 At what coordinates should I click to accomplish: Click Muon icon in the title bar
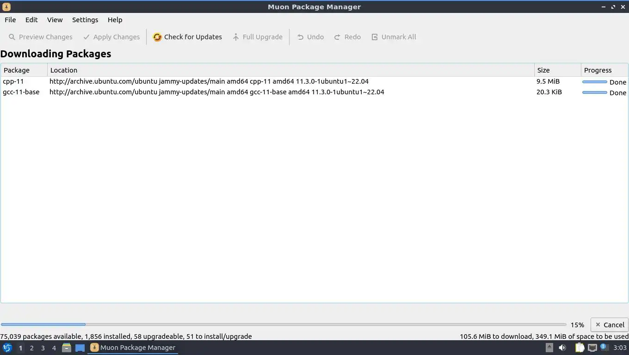point(6,7)
